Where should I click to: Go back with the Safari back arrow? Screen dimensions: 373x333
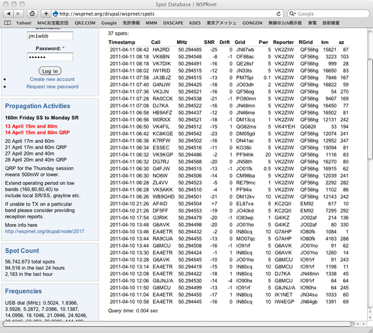[8, 14]
